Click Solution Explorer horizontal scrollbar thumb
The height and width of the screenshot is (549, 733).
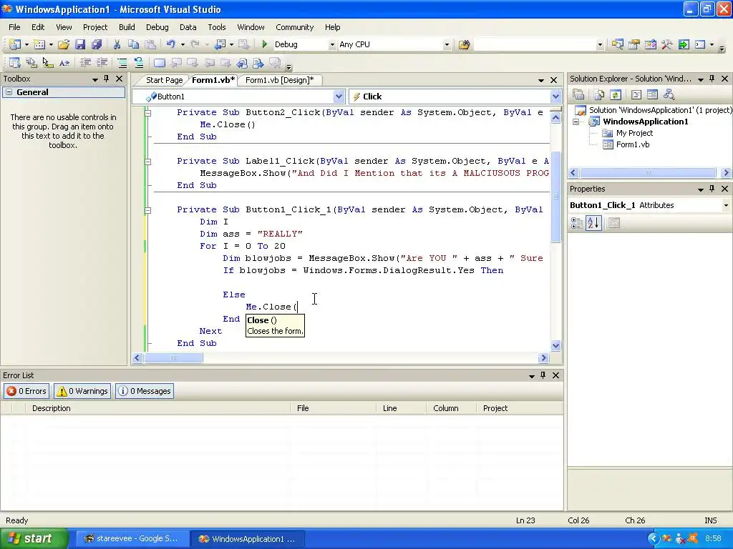647,172
